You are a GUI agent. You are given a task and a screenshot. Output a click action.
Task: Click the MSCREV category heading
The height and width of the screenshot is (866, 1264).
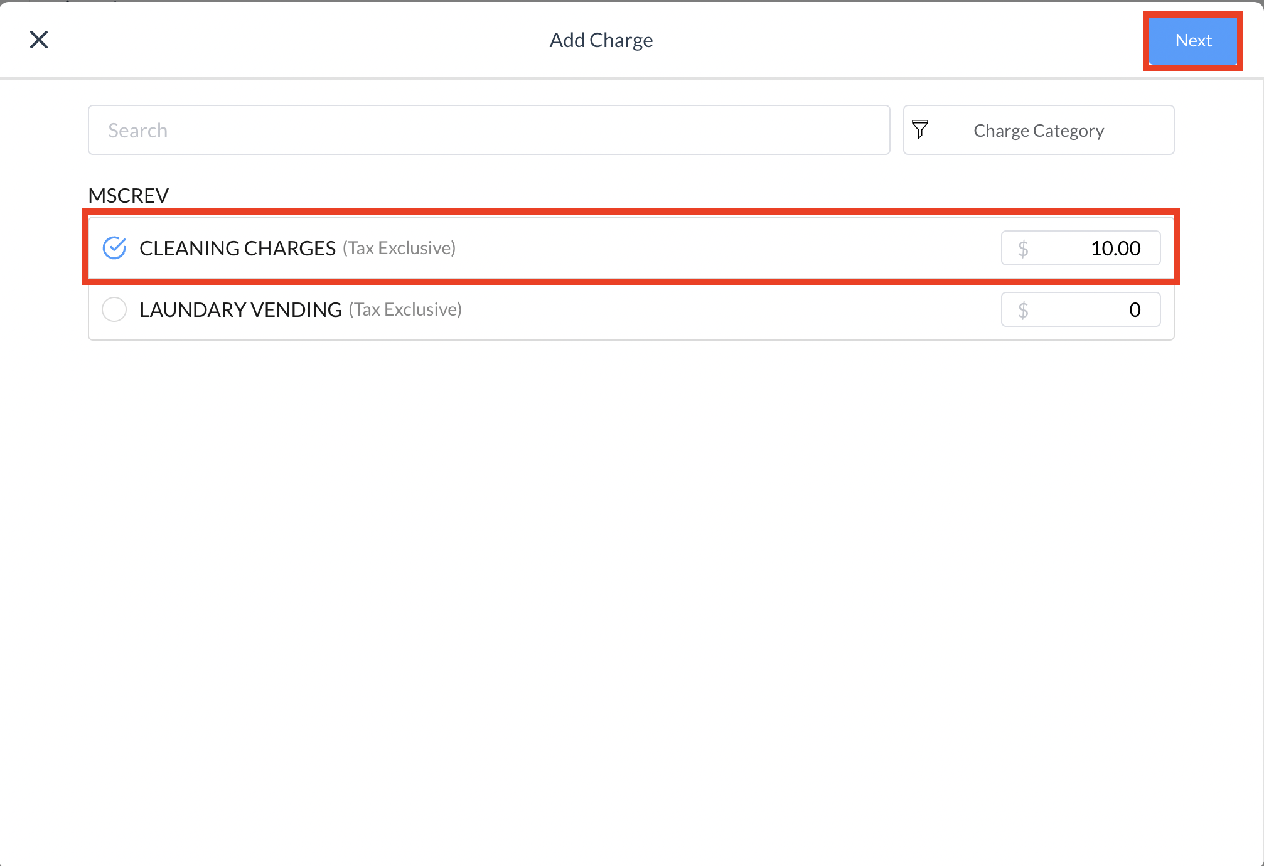click(x=128, y=196)
